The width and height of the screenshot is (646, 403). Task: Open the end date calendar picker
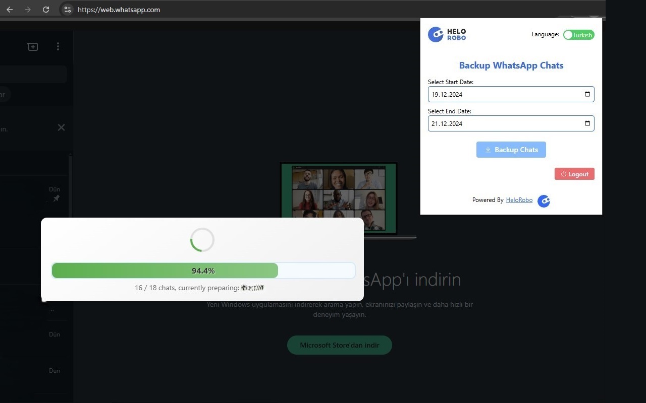[x=587, y=123]
